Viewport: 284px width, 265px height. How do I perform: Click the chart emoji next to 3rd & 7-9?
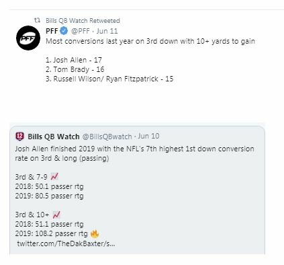pos(54,177)
